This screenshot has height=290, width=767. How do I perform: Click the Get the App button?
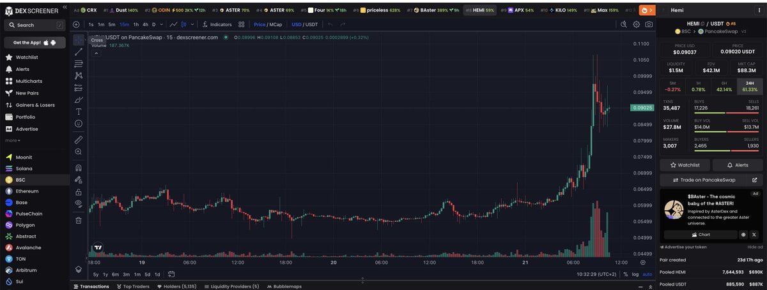coord(35,43)
